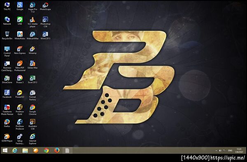This screenshot has height=162, width=247.
Task: Select the Picasa 3 desktop icon
Action: pyautogui.click(x=20, y=80)
